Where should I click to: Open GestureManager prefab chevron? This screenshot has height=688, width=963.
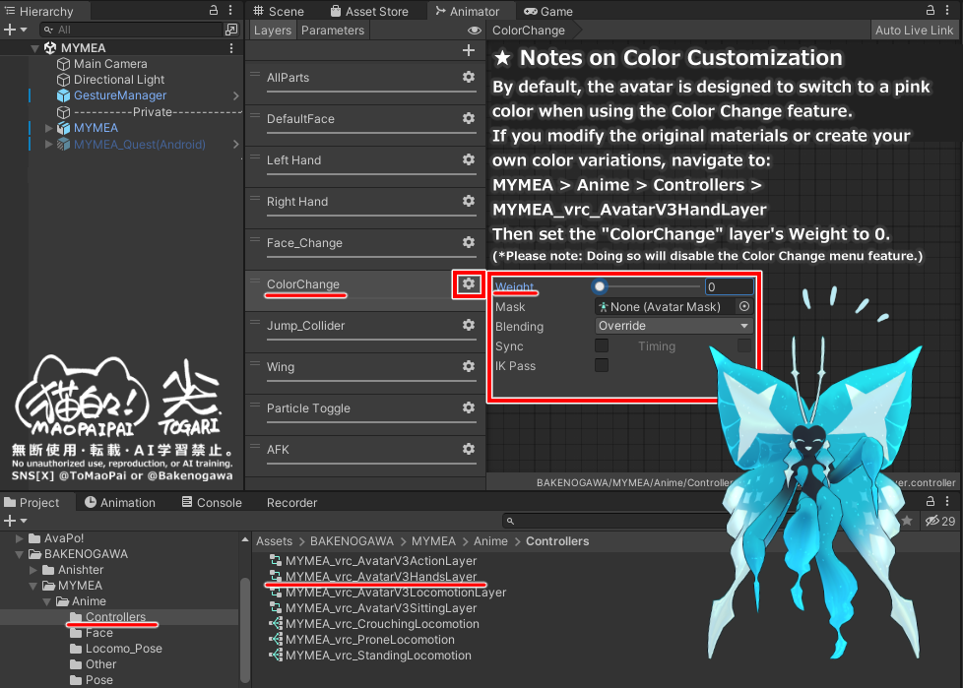click(x=236, y=95)
